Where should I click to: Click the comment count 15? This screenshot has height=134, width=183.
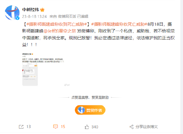tap(63, 127)
